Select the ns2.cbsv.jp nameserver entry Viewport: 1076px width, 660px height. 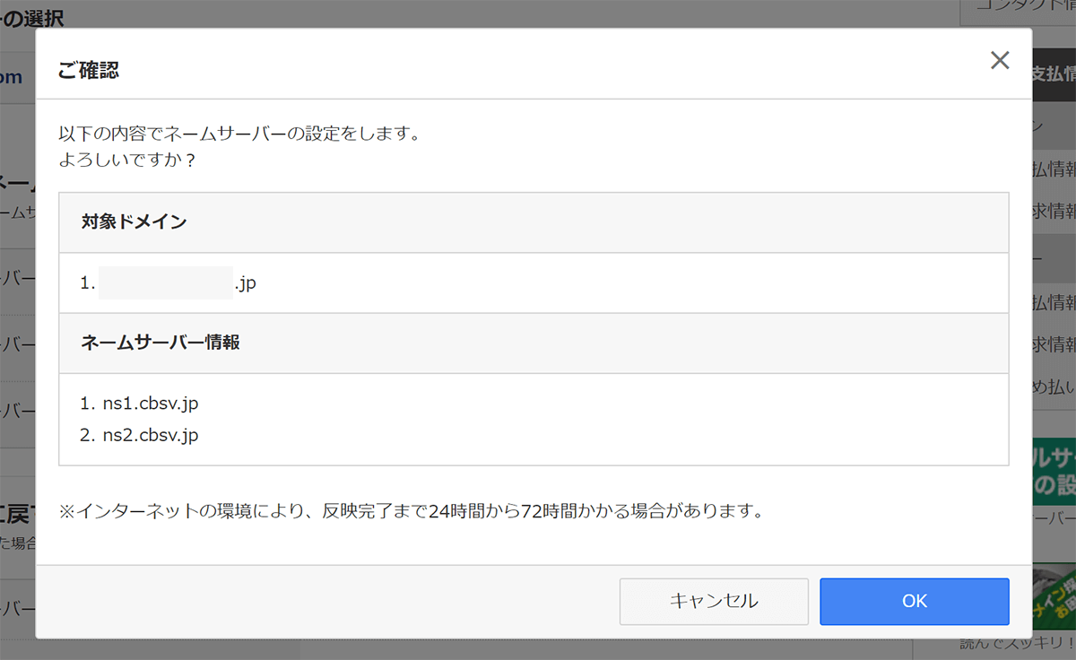point(150,436)
